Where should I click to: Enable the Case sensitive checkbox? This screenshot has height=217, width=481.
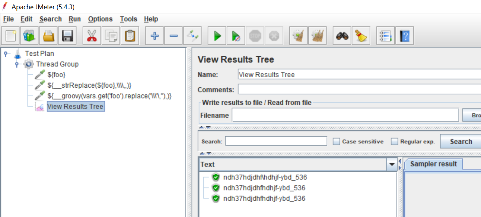(336, 142)
